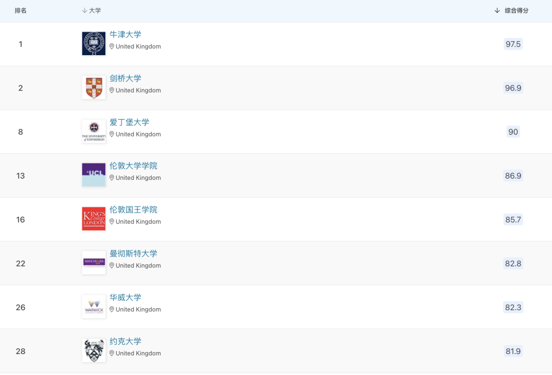Click United Kingdom text under 爱丁堡大学

138,134
